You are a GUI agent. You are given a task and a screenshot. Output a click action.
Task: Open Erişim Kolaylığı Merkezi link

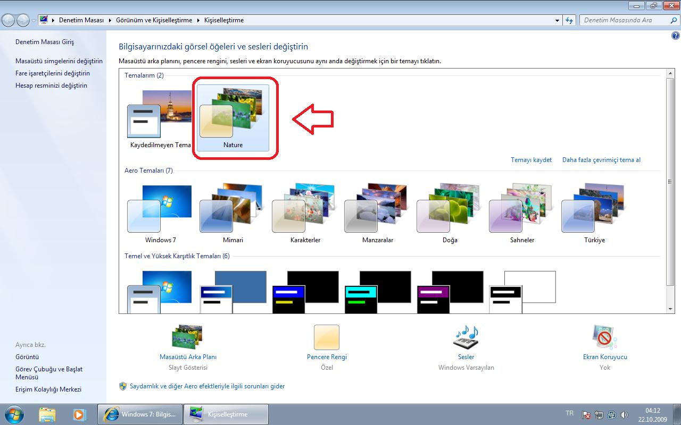tap(48, 389)
